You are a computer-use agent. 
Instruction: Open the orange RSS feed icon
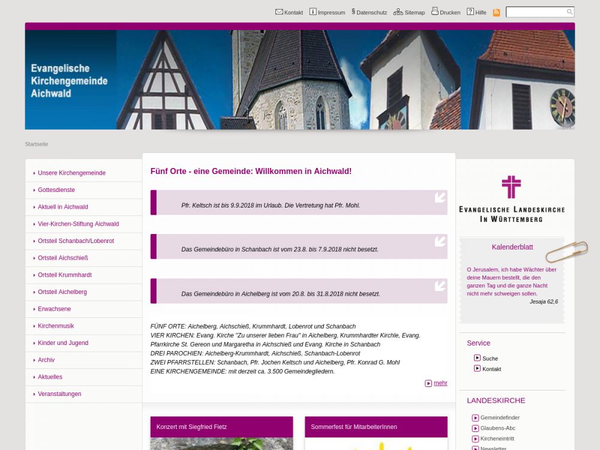point(496,13)
